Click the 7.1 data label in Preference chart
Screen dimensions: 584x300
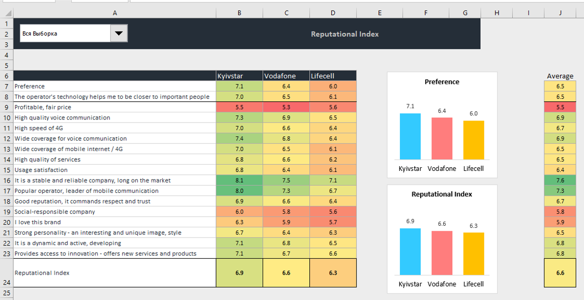click(x=410, y=106)
